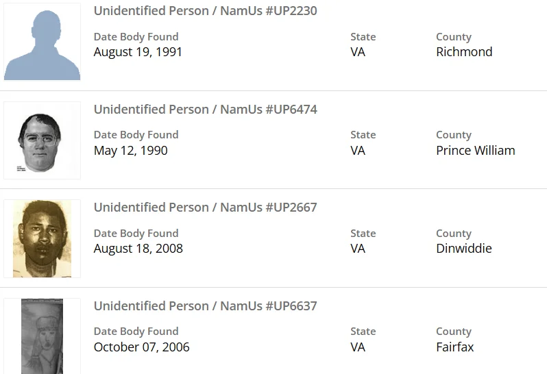Select the date August 18, 2008

point(138,248)
